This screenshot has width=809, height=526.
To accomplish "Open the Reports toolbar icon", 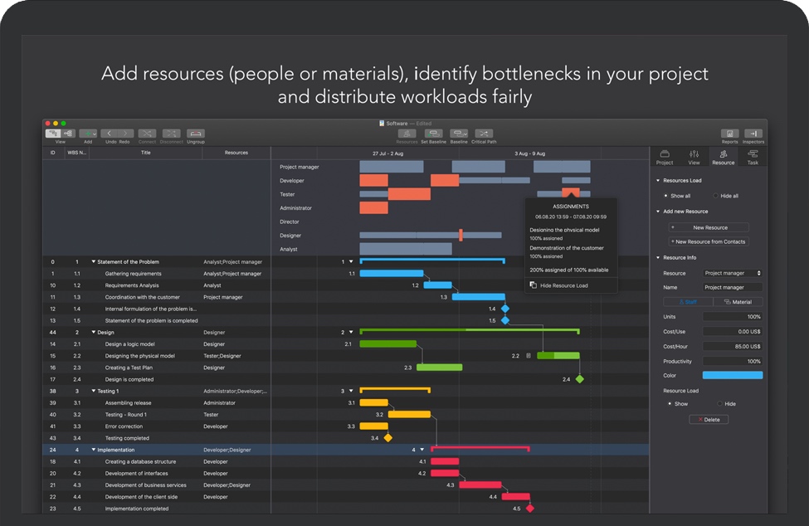I will [729, 134].
